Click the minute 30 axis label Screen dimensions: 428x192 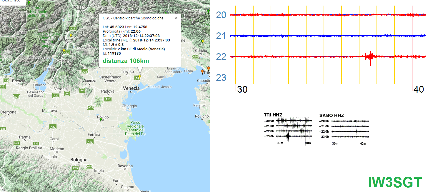242,89
